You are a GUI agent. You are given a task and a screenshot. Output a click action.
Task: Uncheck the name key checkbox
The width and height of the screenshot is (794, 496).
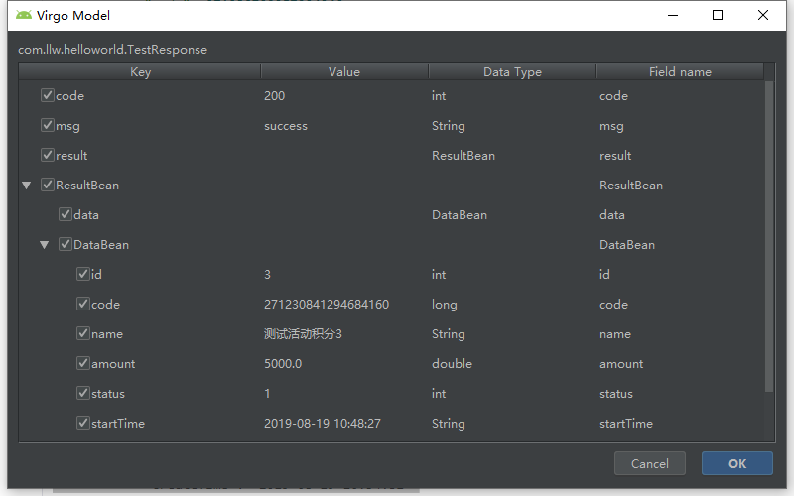point(83,333)
